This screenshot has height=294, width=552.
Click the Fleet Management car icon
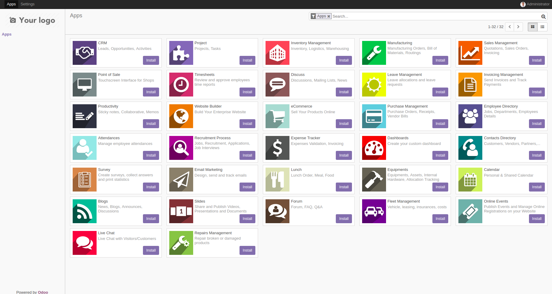tap(374, 211)
